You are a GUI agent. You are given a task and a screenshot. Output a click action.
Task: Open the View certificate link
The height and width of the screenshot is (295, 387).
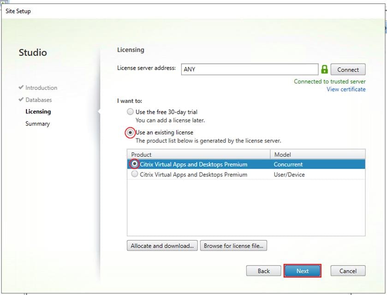pos(346,89)
